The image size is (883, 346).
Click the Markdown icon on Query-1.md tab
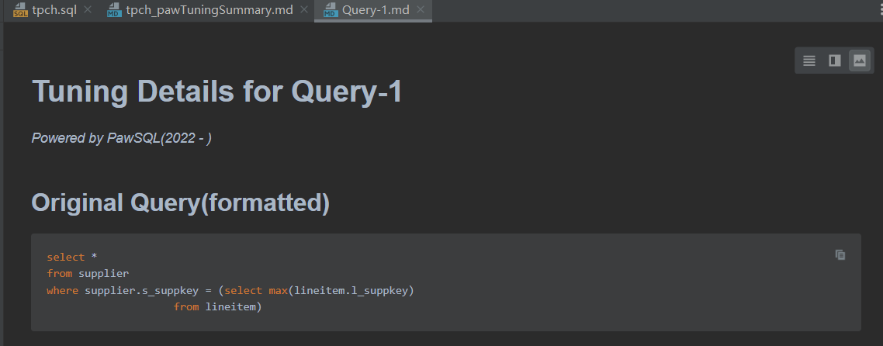tap(330, 10)
